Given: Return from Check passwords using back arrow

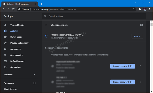Looking at the screenshot, I should coord(46,25).
